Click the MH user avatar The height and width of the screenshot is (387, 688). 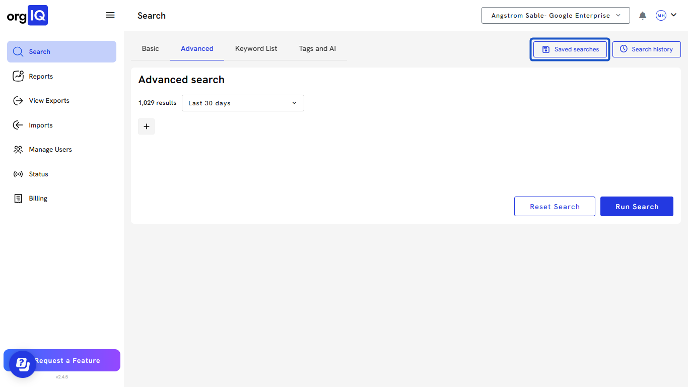661,16
